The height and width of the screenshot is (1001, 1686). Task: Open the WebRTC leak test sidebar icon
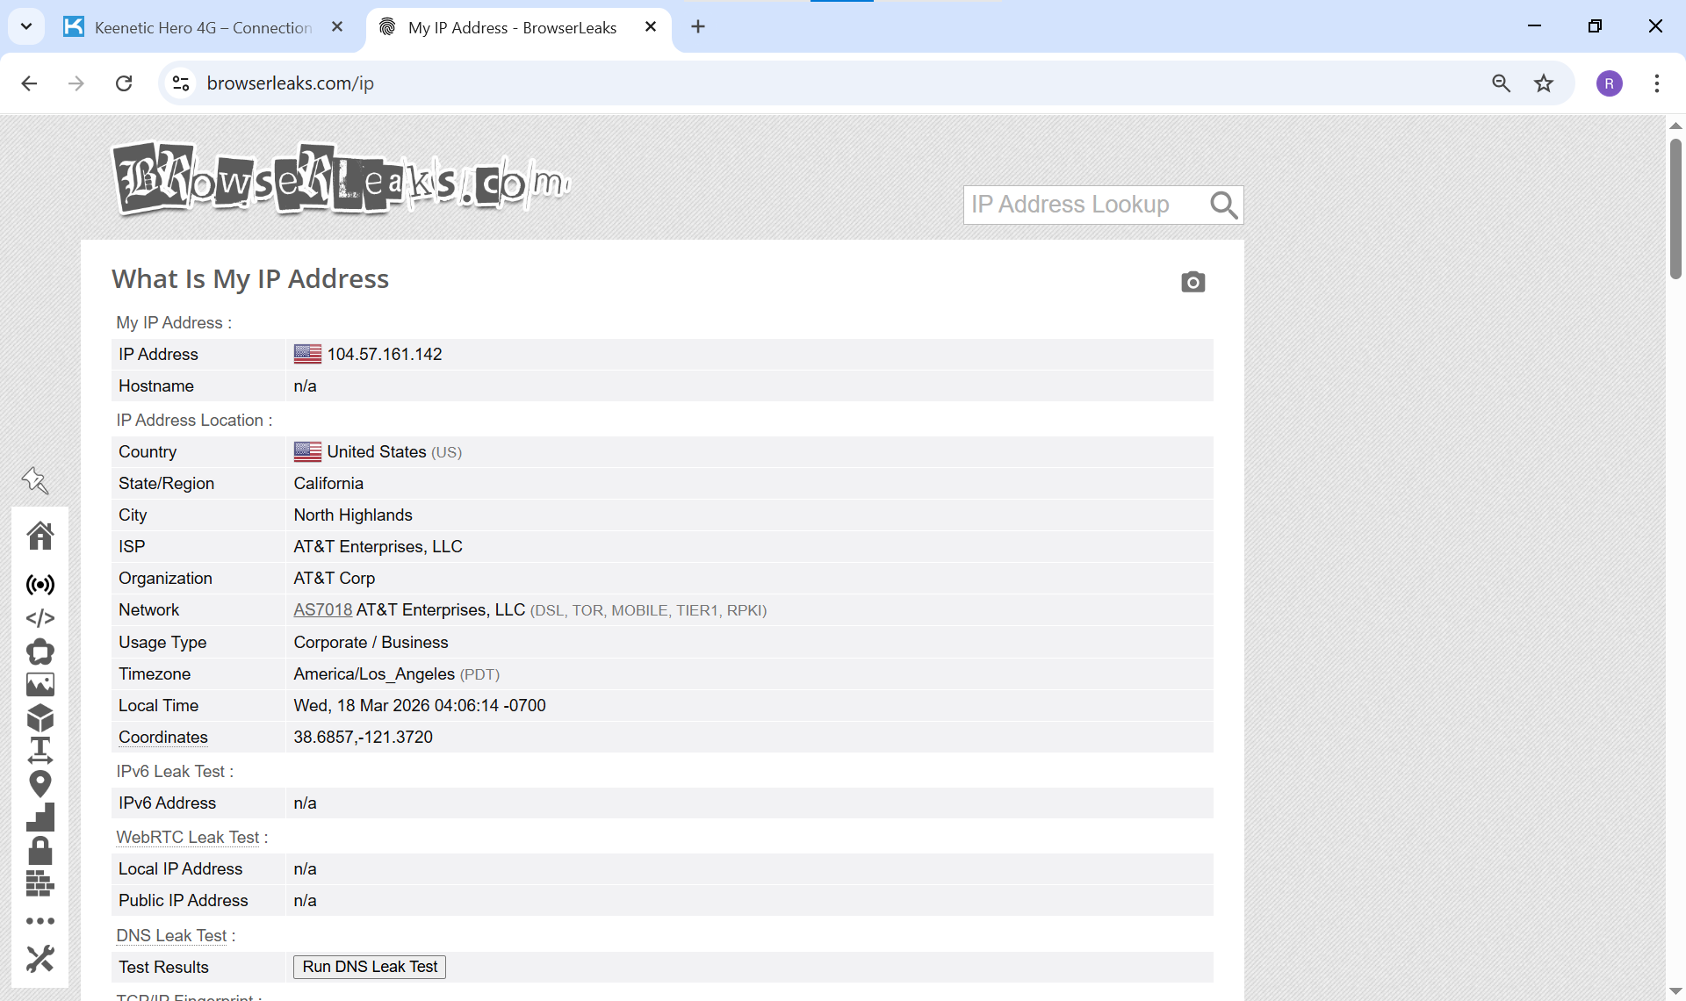pyautogui.click(x=40, y=652)
